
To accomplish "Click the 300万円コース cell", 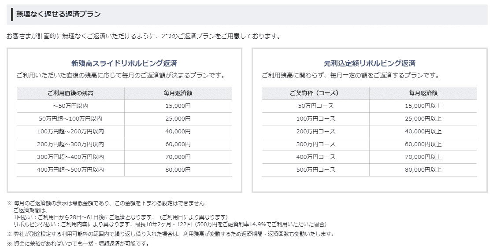I will pos(316,144).
